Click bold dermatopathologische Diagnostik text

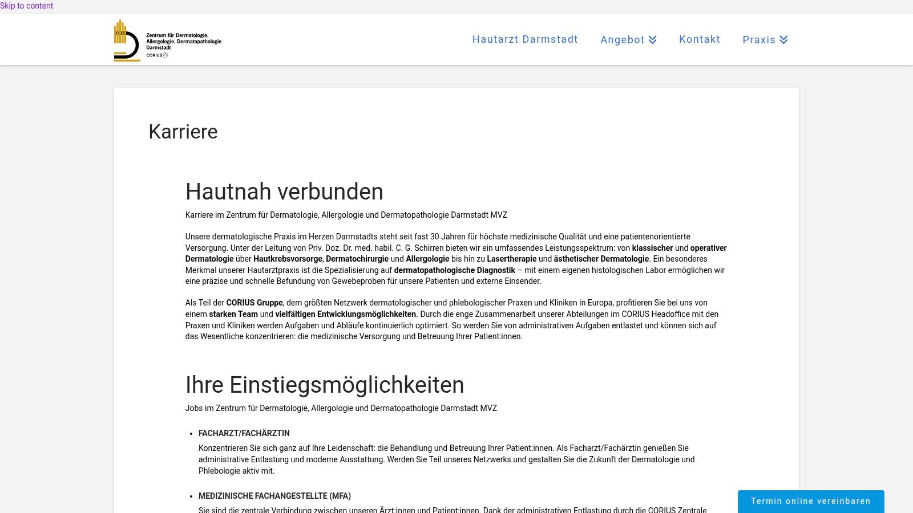(x=454, y=270)
